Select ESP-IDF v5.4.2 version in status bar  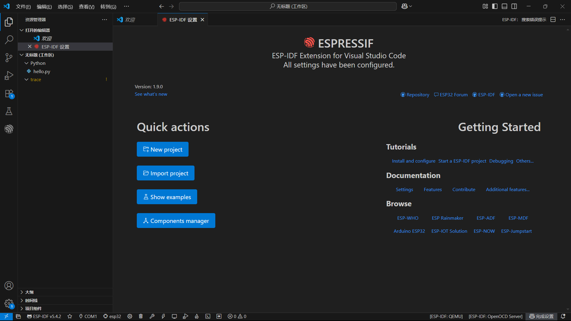pos(44,317)
